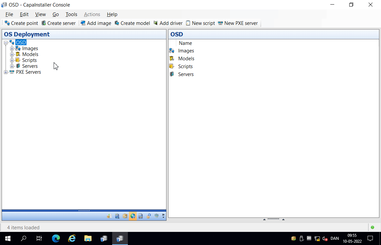Viewport: 381px width, 245px height.
Task: Click the Models icon in OSD list
Action: [x=172, y=58]
